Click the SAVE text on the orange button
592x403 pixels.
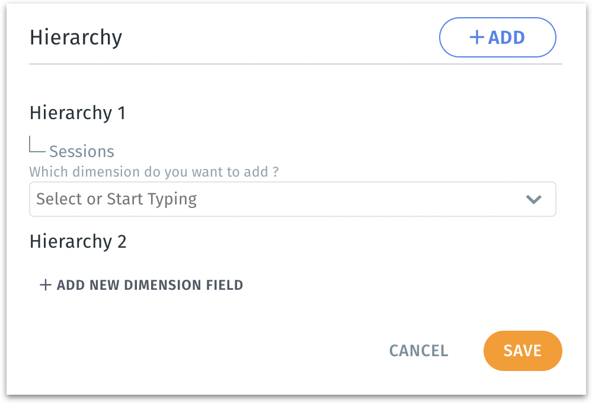(522, 351)
